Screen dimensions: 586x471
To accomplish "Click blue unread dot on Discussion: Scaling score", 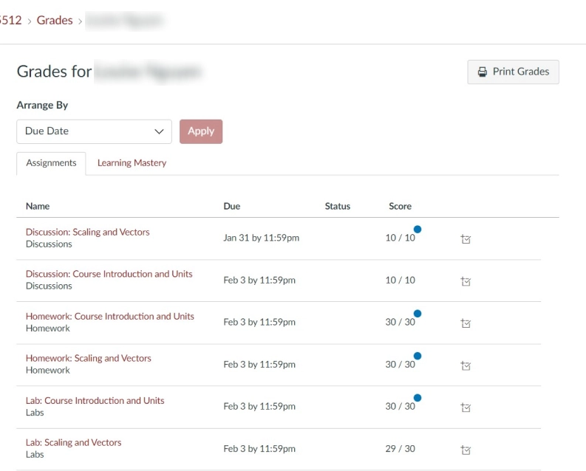I will point(418,230).
